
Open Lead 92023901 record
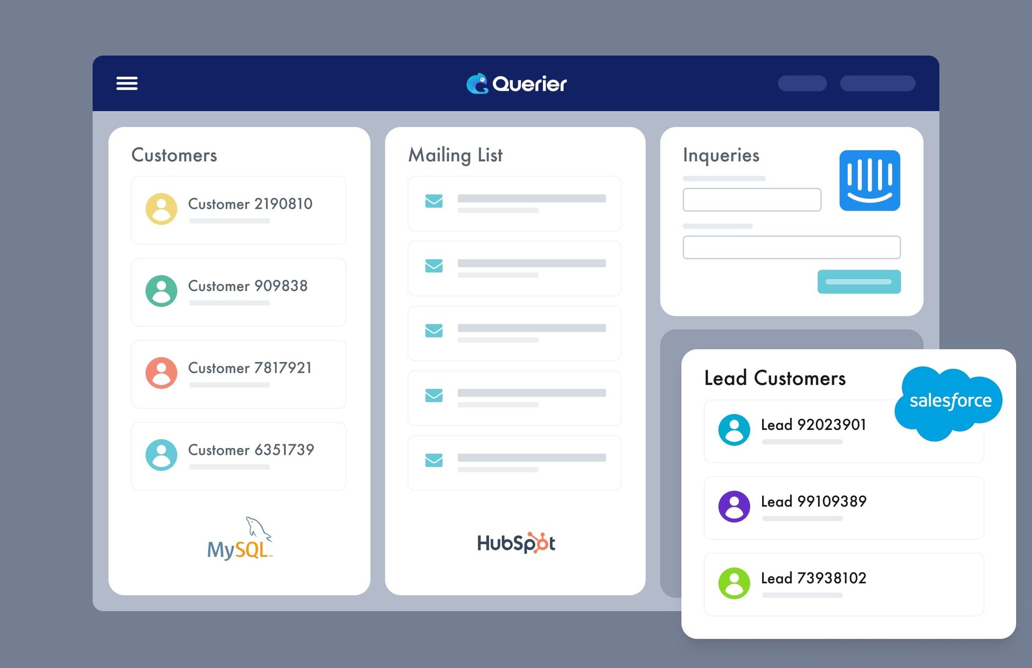tap(813, 431)
